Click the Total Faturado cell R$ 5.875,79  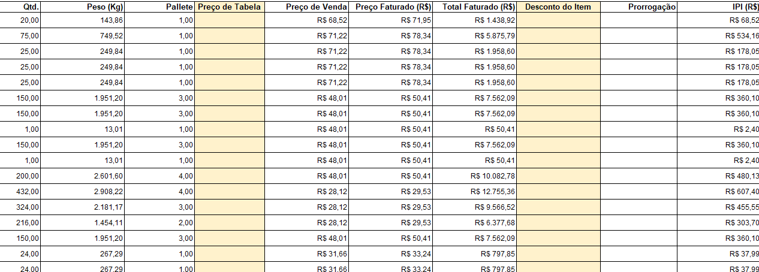(x=475, y=36)
